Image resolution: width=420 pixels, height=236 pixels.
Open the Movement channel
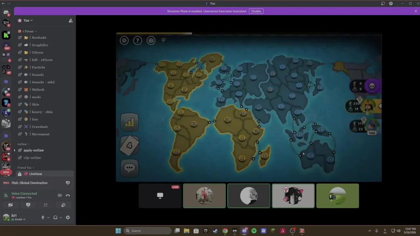point(46,134)
